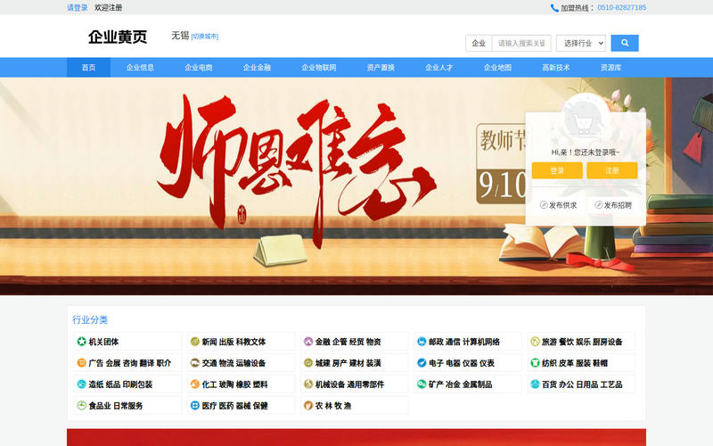Open the 选择行业 industry dropdown

581,43
